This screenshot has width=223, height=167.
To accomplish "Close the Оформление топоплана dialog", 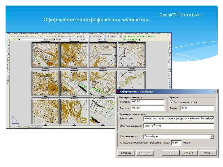I will tap(216, 92).
